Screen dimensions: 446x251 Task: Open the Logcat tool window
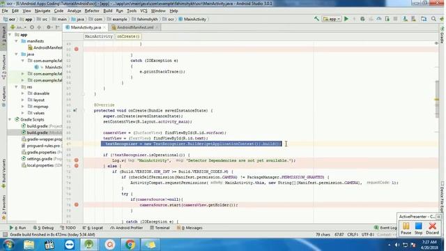(93, 228)
